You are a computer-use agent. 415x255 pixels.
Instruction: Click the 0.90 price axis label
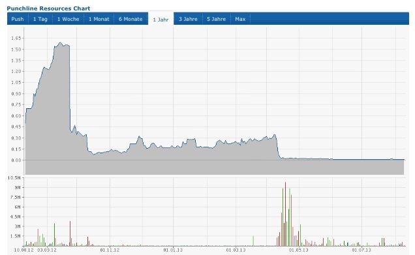(x=16, y=94)
